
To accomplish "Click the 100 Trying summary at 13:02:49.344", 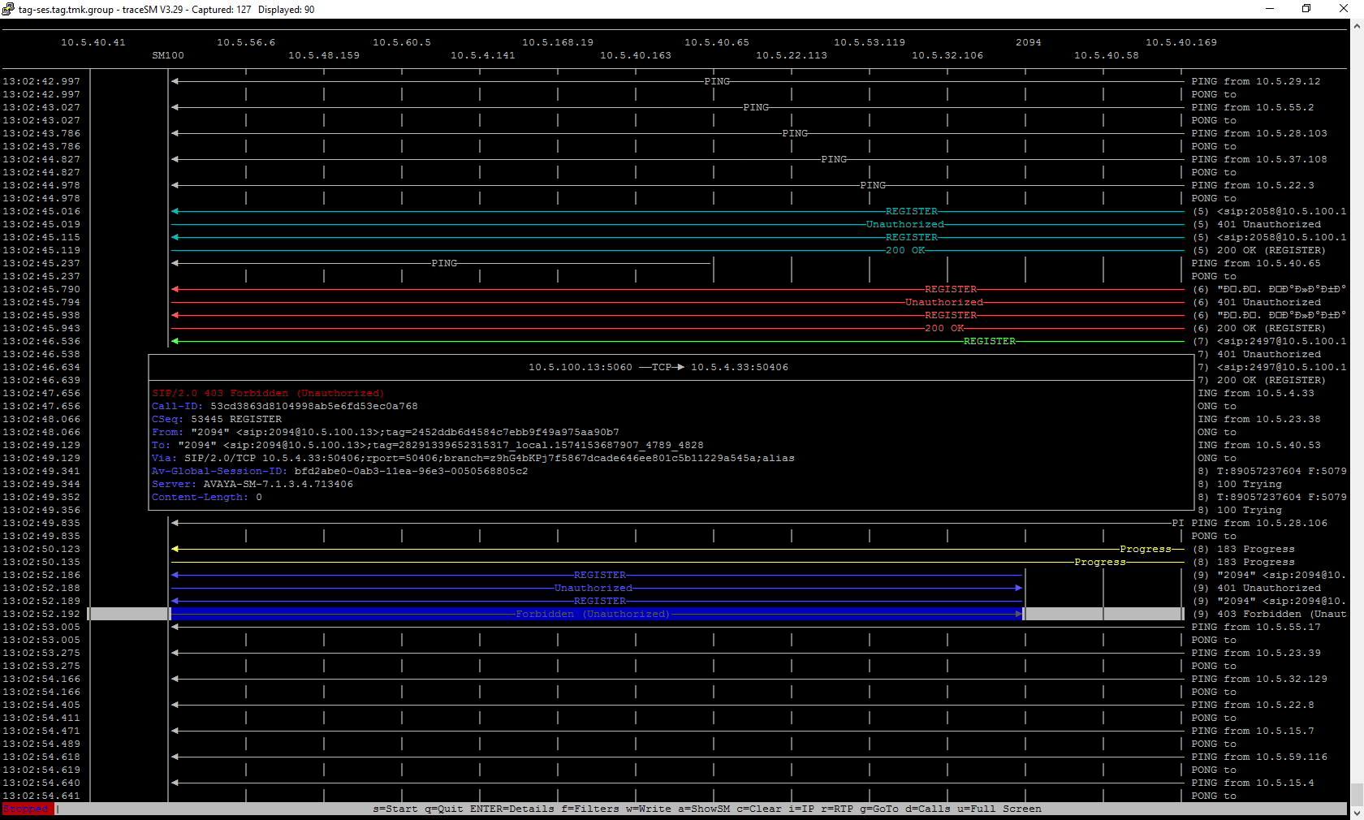I will pyautogui.click(x=1240, y=484).
